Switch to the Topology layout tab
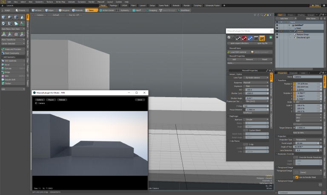Viewport: 327px width, 195px height. (x=113, y=6)
